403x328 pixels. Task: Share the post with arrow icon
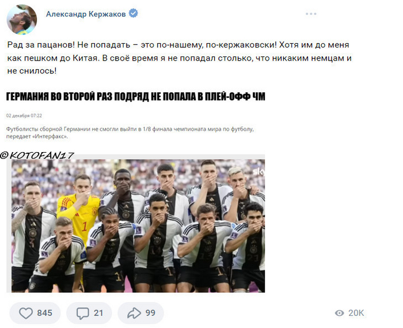[x=134, y=313]
